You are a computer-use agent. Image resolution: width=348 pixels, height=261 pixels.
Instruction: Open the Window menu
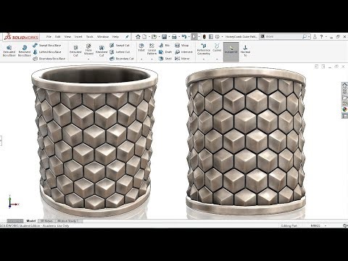coord(103,37)
